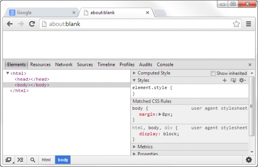The image size is (258, 167).
Task: Close the about:blank tab
Action: 148,13
